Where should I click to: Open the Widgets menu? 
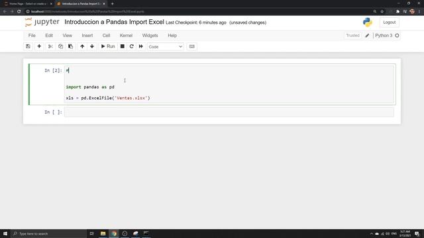[x=150, y=35]
